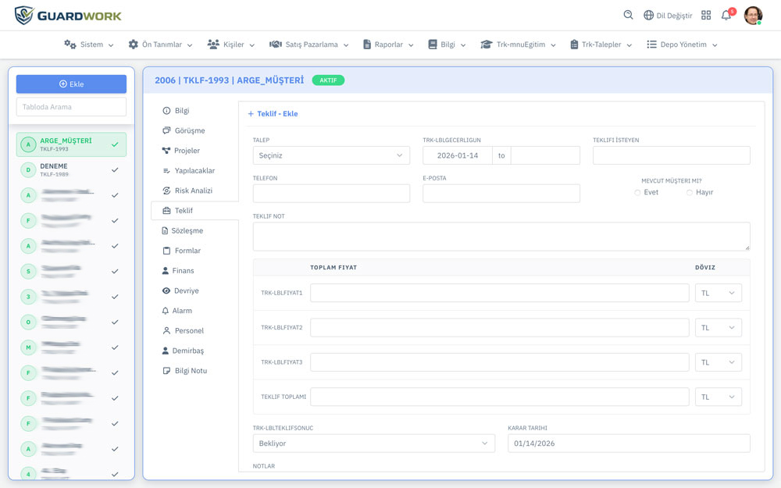The image size is (781, 488).
Task: Toggle the checkmark on the DENEME row
Action: tap(115, 169)
